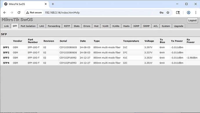Click the 41C temperature value
The width and height of the screenshot is (200, 113).
125,58
